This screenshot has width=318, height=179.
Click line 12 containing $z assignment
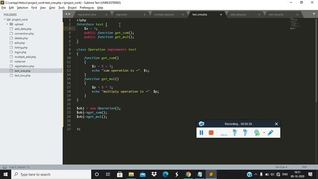click(102, 66)
